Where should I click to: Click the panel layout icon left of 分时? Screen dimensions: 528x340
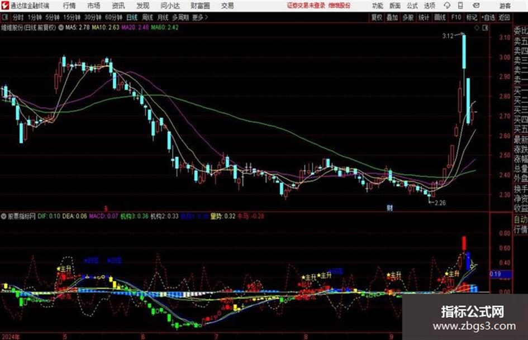click(x=4, y=17)
